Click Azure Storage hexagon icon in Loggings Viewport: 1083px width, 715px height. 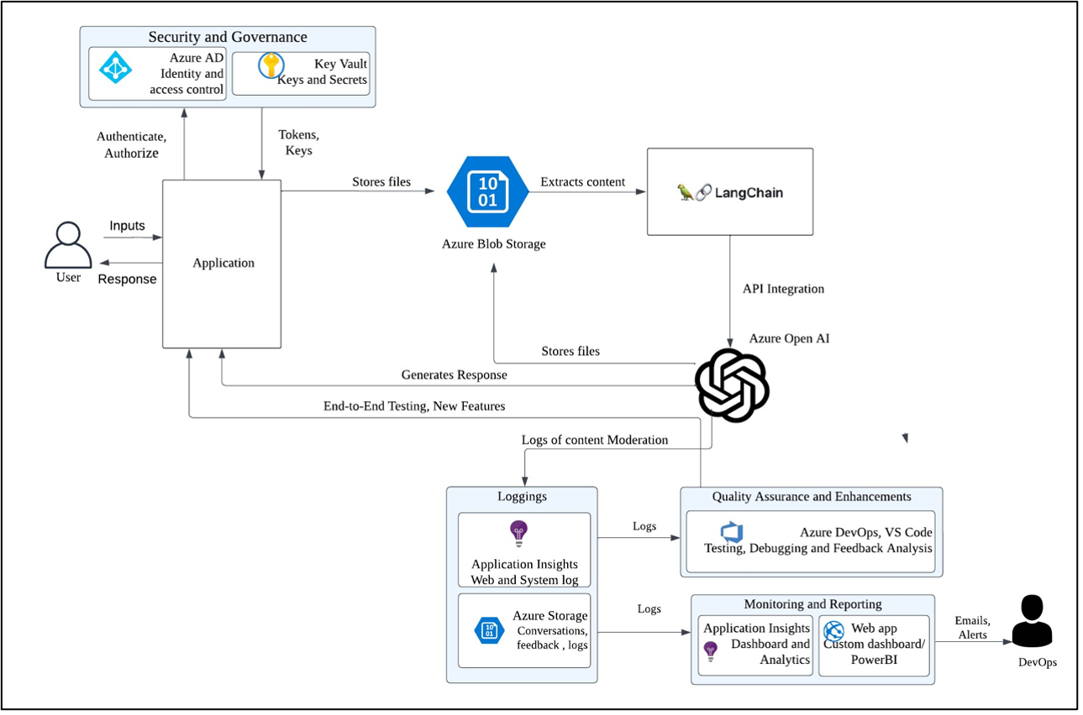[x=489, y=631]
